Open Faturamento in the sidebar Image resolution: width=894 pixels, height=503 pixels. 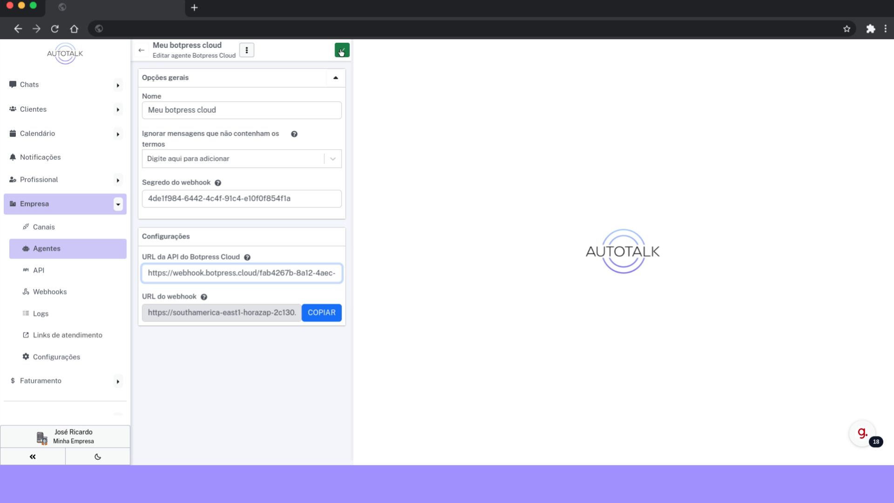[x=41, y=381]
